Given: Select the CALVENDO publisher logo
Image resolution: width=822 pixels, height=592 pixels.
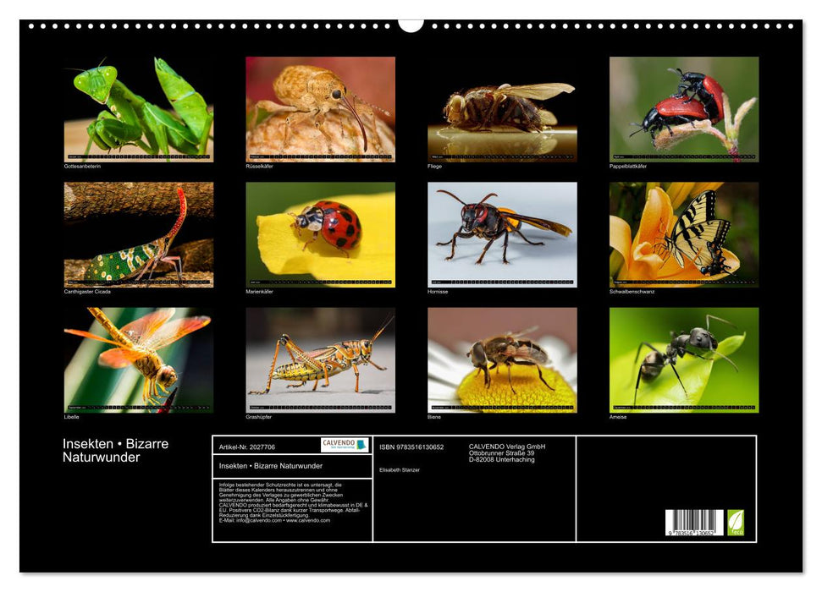Looking at the screenshot, I should tap(346, 443).
